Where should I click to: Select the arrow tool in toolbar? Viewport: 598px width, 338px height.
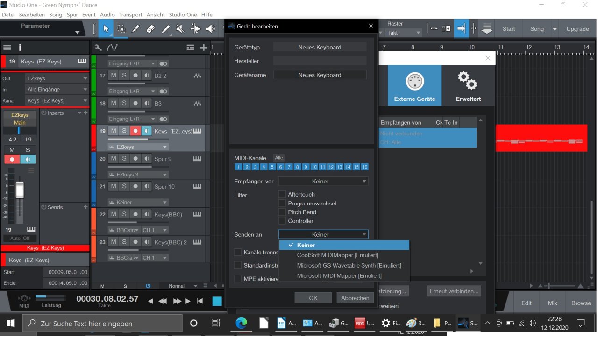click(106, 29)
